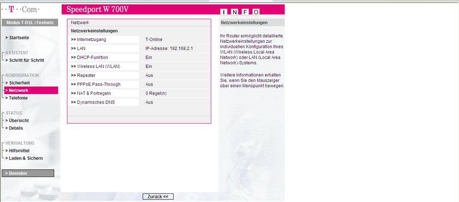Click the Zurück << button
This screenshot has width=459, height=202.
pyautogui.click(x=158, y=196)
